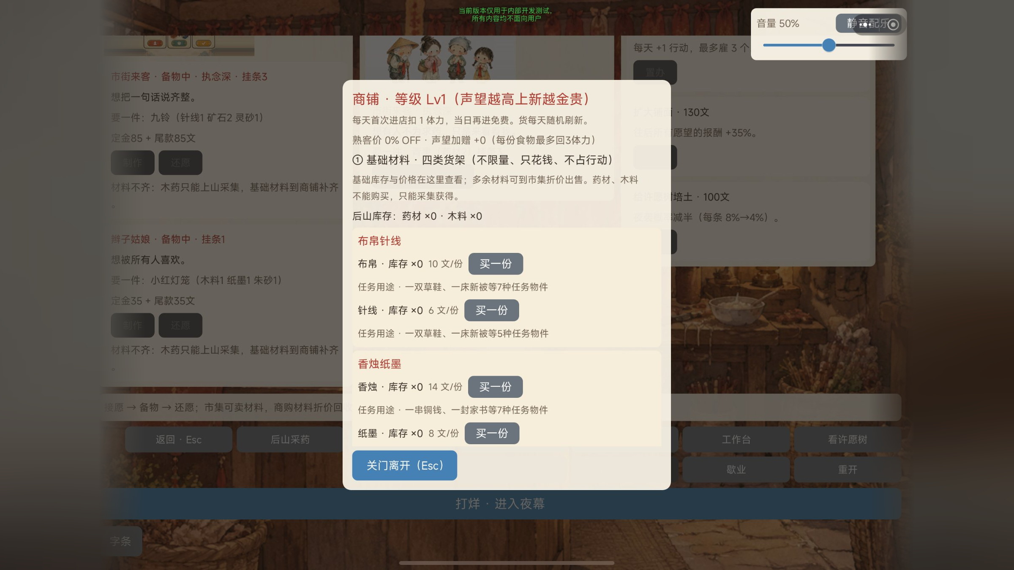Screen dimensions: 1014x570
Task: Open the three-dot capsule menu
Action: click(x=864, y=24)
